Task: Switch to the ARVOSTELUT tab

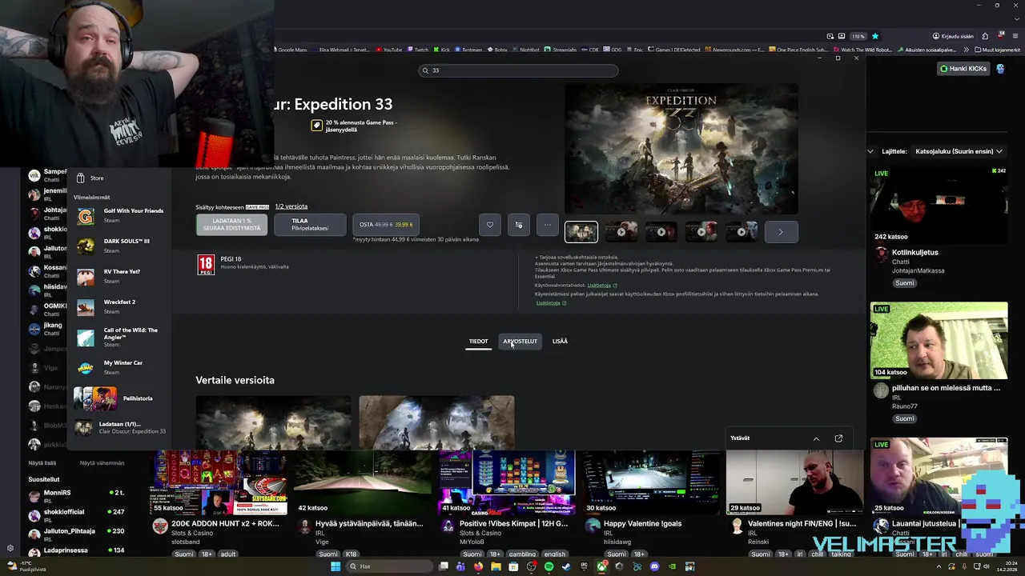Action: (521, 342)
